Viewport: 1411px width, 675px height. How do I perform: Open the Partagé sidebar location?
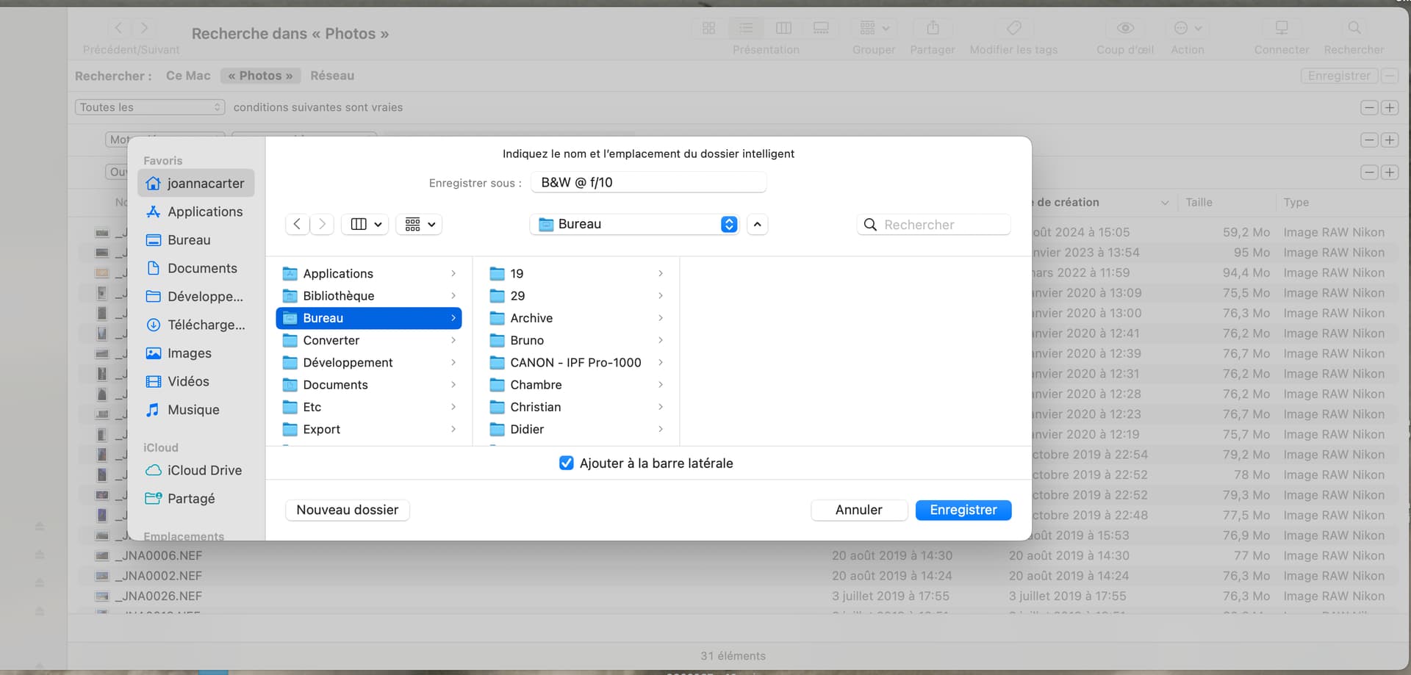(x=190, y=499)
